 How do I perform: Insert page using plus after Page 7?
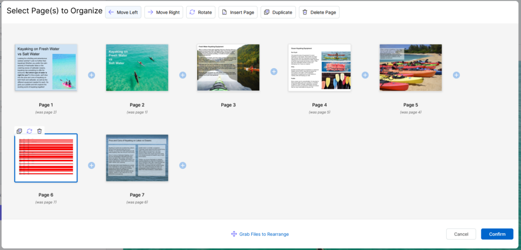[x=183, y=165]
